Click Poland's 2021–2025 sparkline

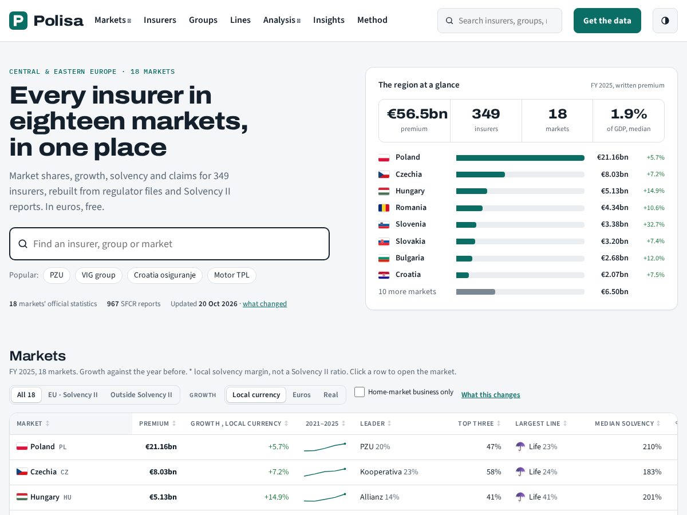click(325, 447)
